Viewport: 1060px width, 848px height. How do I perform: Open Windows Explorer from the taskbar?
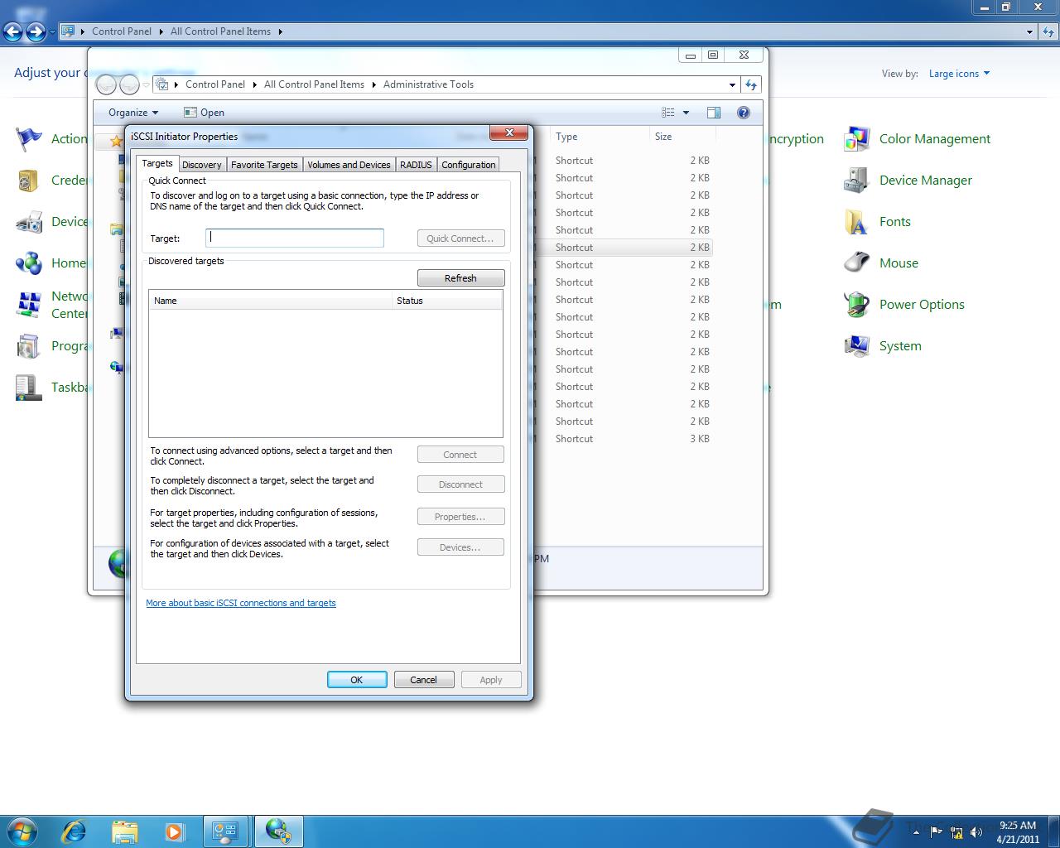[x=124, y=831]
